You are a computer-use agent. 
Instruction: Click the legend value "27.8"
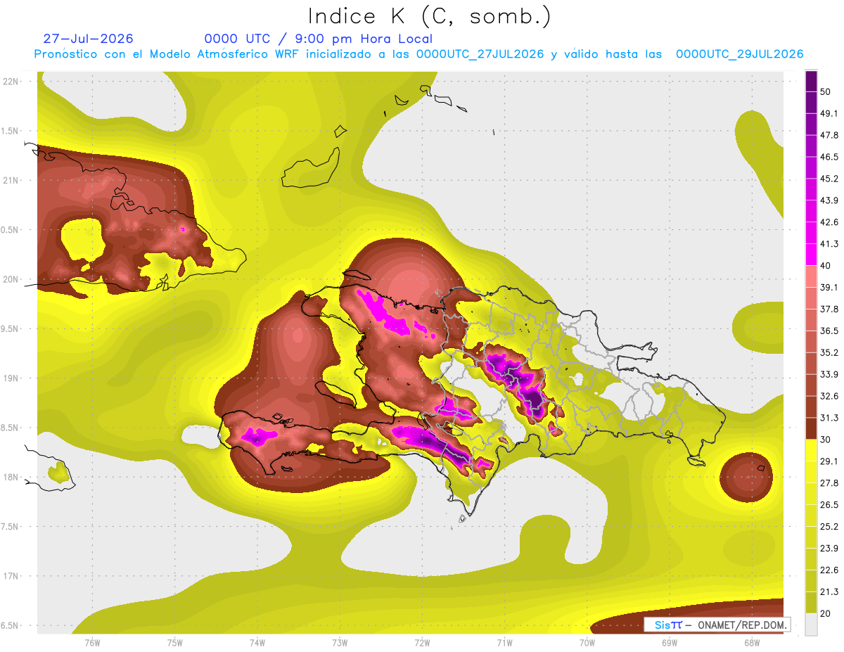coord(829,483)
